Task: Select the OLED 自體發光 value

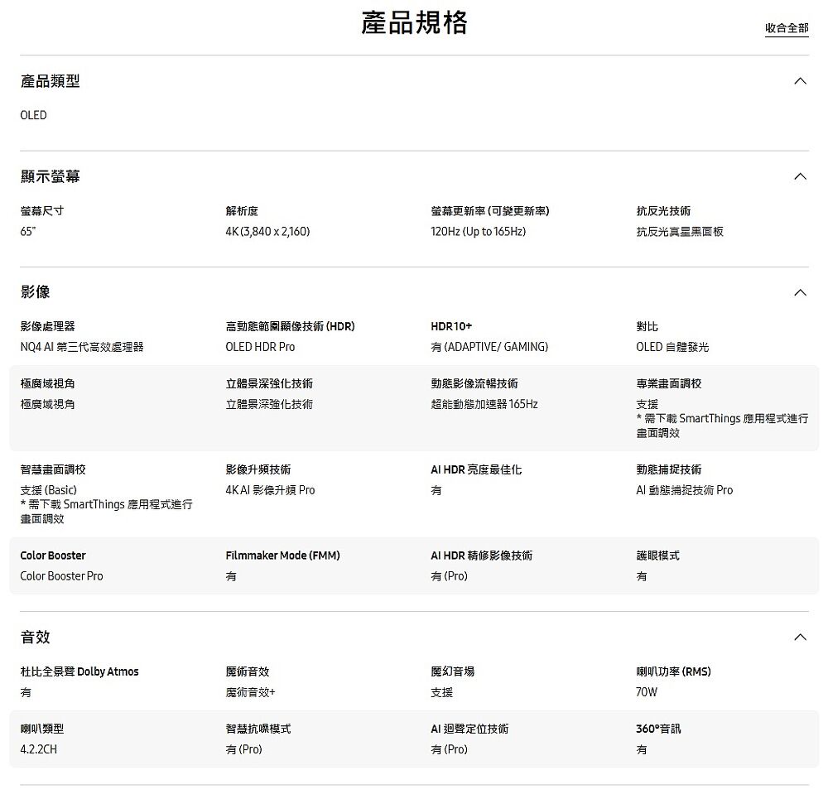Action: point(672,347)
